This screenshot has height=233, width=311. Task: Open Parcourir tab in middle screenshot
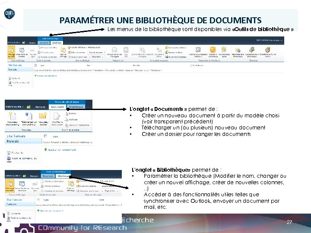click(41, 107)
